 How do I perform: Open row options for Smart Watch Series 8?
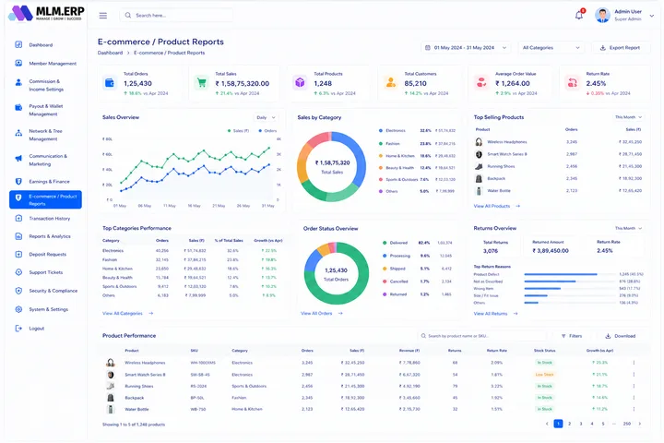coord(634,375)
